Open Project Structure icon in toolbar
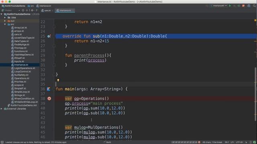 [x=249, y=6]
